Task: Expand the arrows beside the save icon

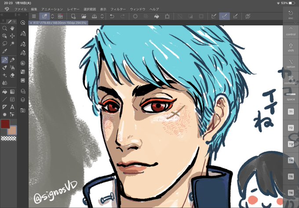Action: click(x=102, y=16)
